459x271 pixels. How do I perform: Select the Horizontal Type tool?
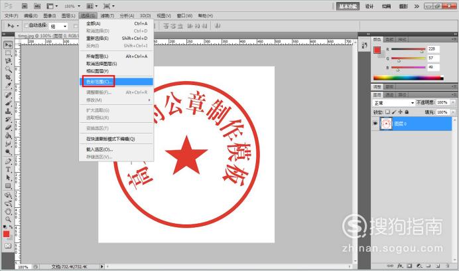pos(8,169)
